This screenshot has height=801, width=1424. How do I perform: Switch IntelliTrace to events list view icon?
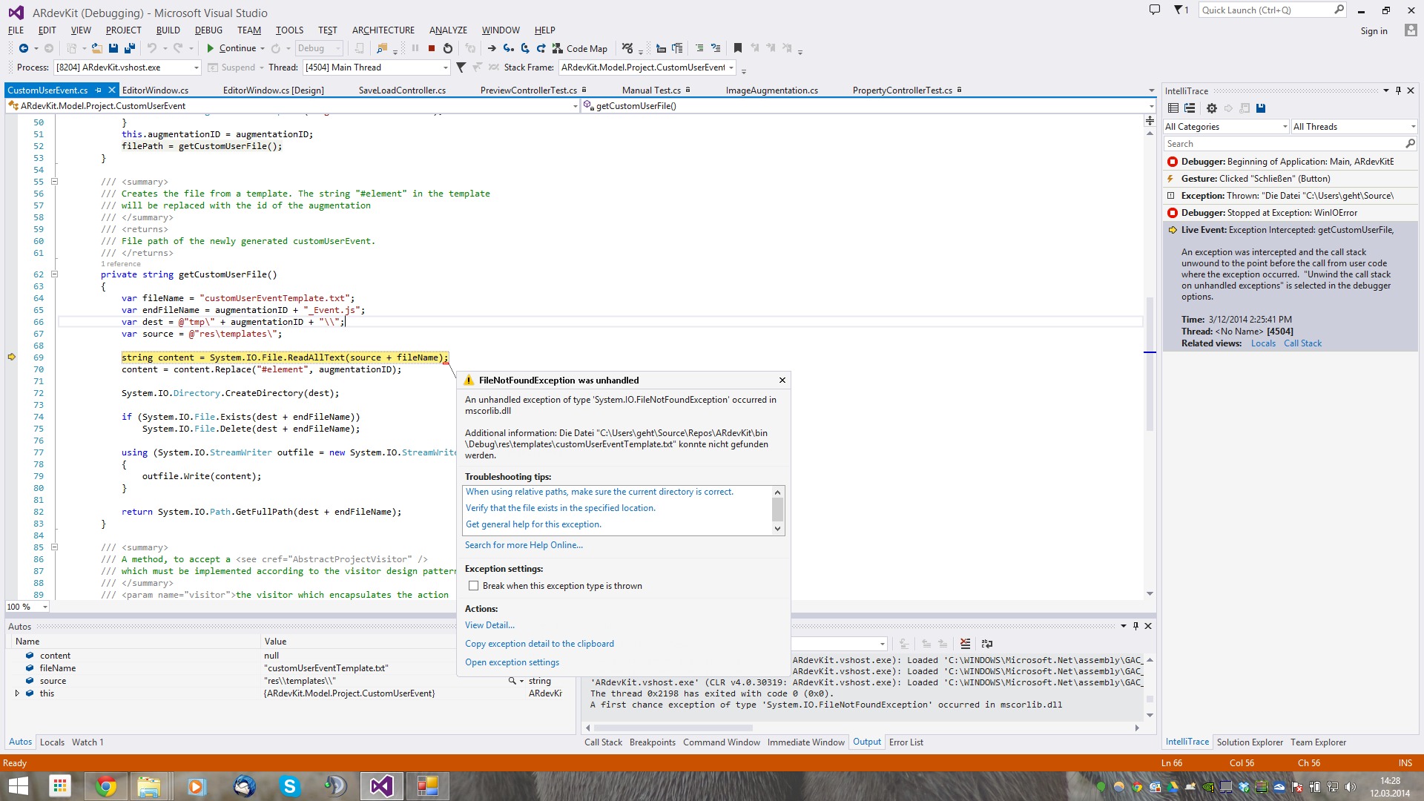click(1173, 108)
